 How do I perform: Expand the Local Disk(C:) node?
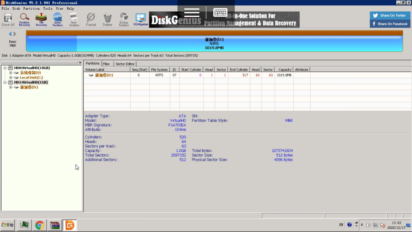pyautogui.click(x=10, y=78)
